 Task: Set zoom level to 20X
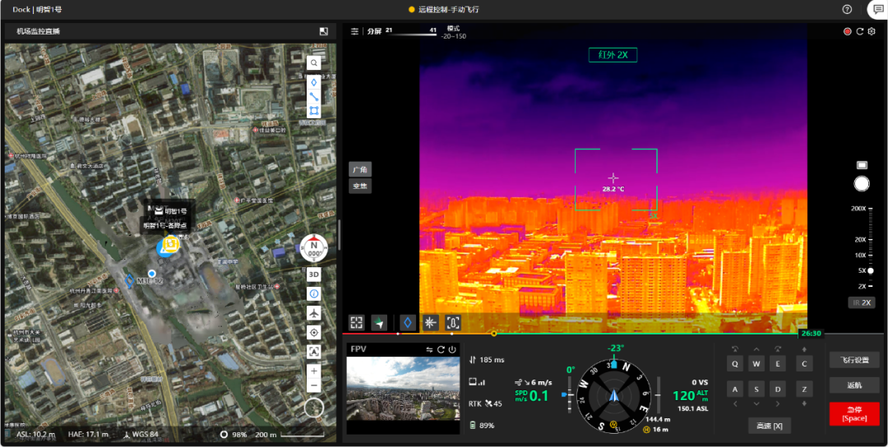(860, 239)
